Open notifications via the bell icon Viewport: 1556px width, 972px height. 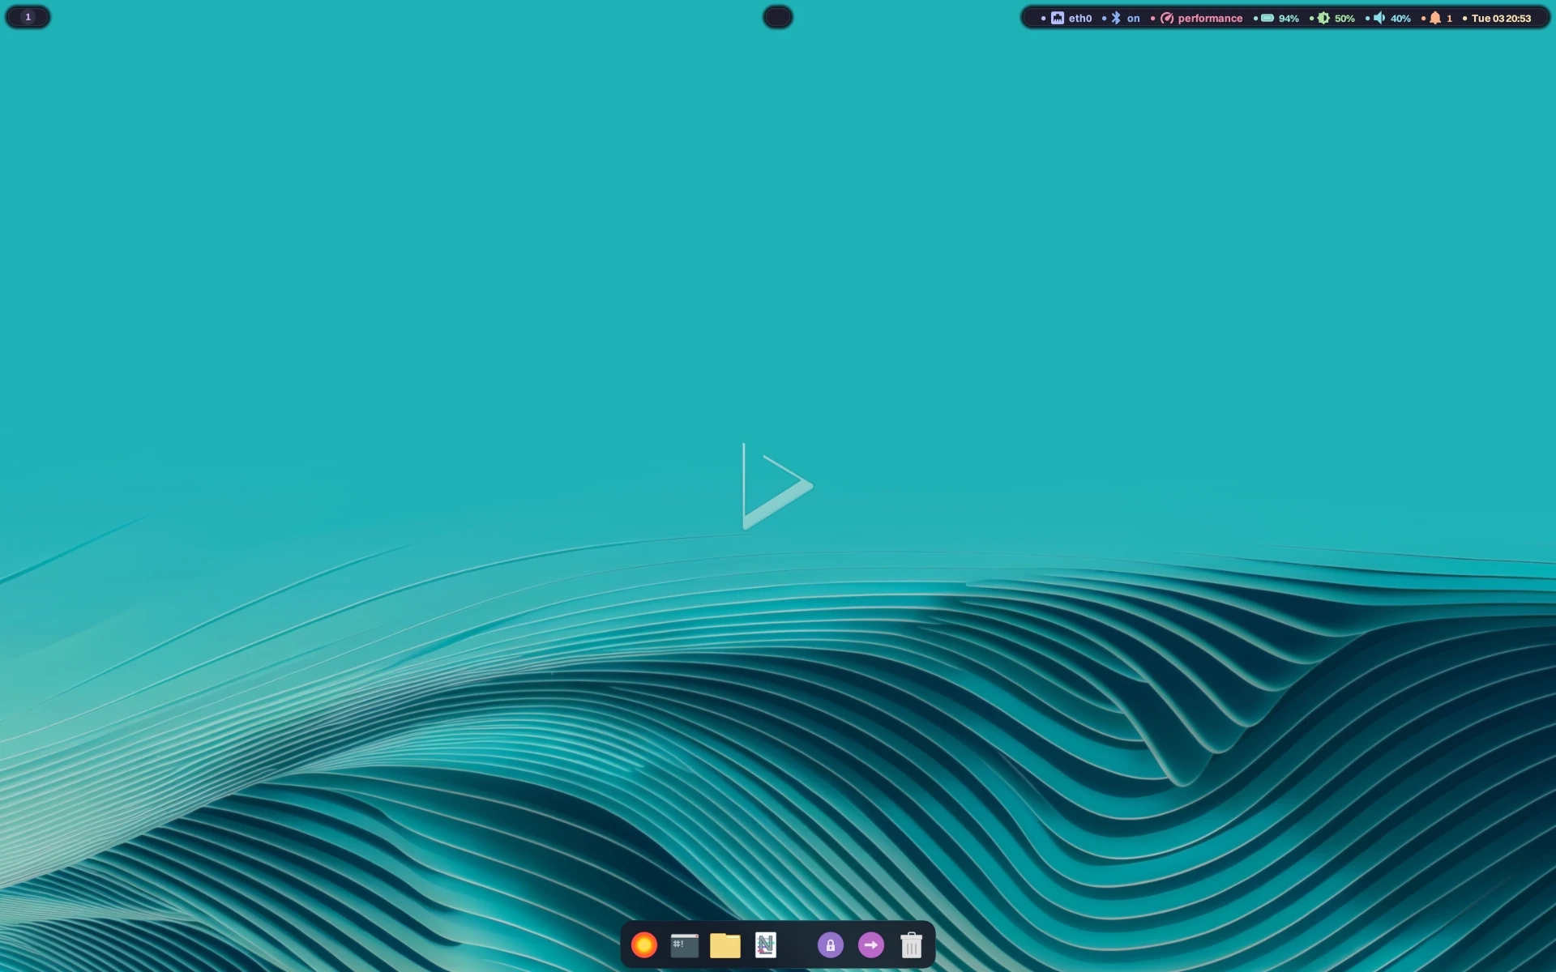[x=1434, y=17]
